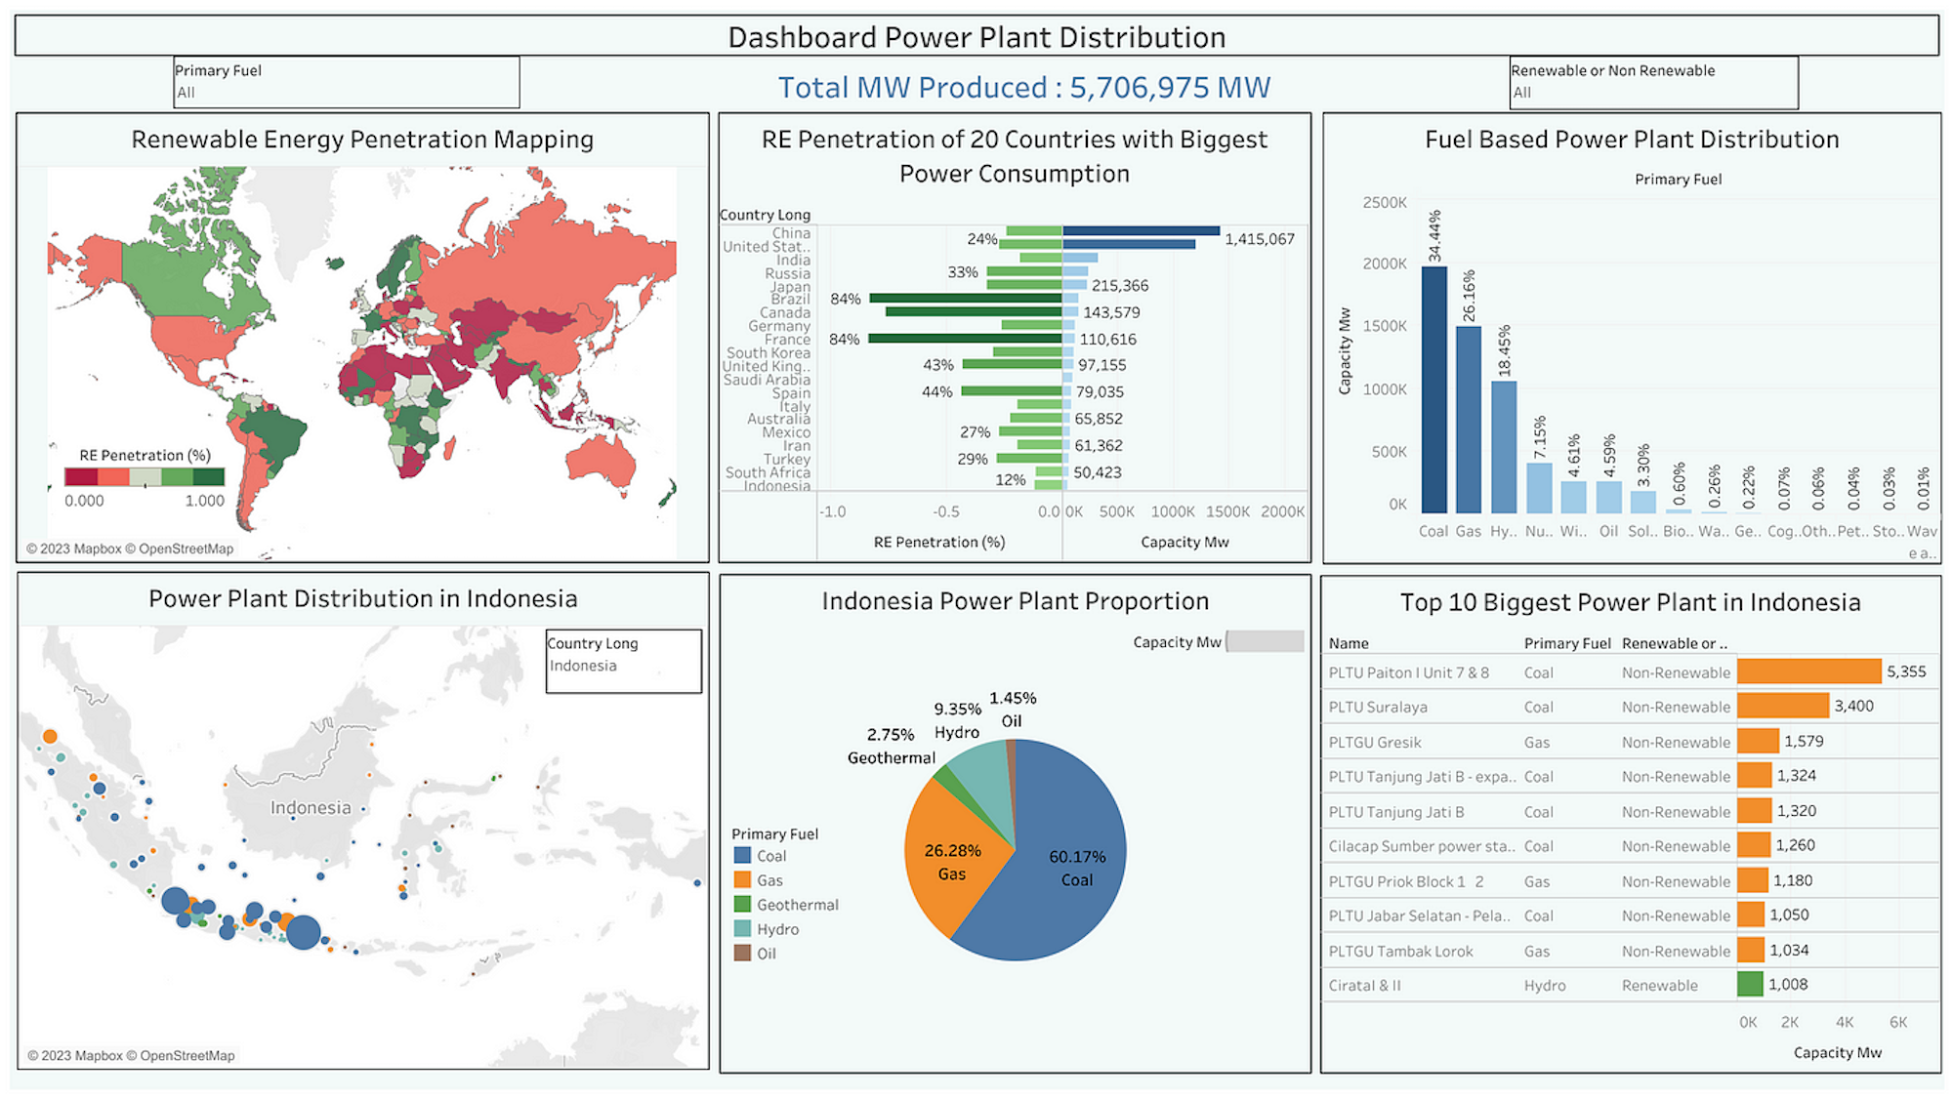Click the Coal legend color square
The width and height of the screenshot is (1953, 1098).
coord(742,856)
